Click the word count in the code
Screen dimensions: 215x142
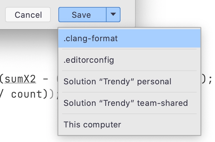tap(27, 94)
